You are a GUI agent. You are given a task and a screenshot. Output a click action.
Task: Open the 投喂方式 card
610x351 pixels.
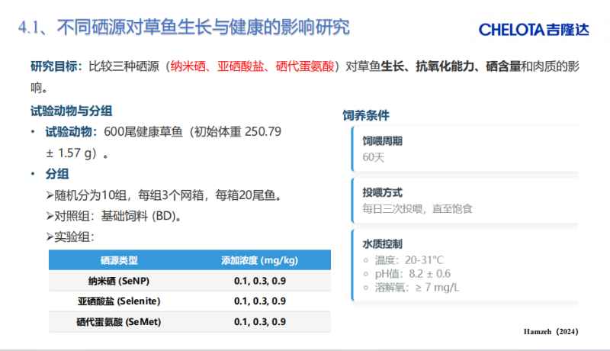(462, 200)
